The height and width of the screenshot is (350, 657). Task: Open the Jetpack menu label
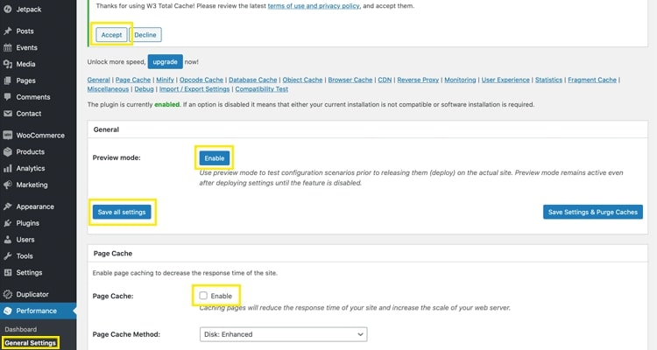click(29, 10)
